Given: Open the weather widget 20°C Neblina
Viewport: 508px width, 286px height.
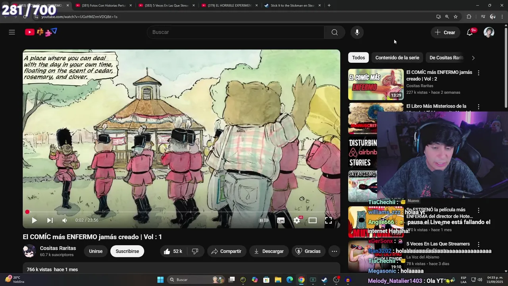Looking at the screenshot, I should [15, 280].
